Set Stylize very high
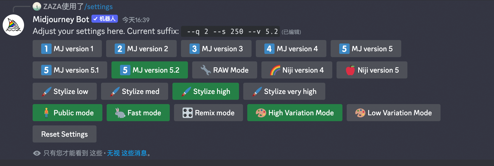The height and width of the screenshot is (166, 494). (284, 91)
